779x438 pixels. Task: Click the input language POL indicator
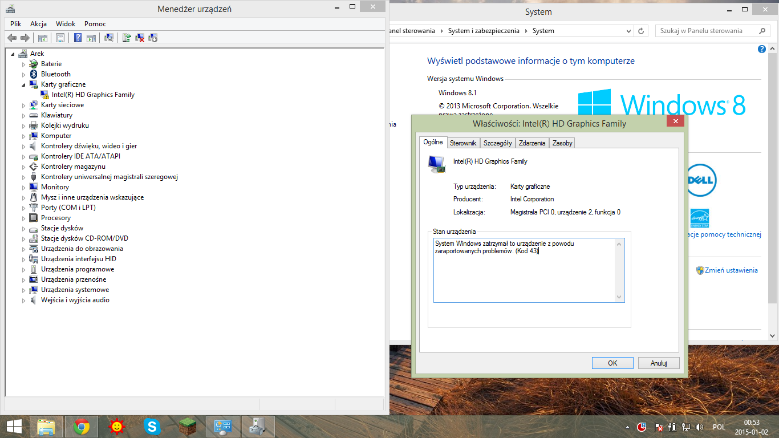tap(719, 427)
